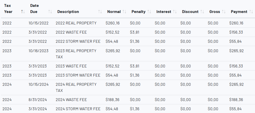Select the 2024 STORM WATER FEE description
The height and width of the screenshot is (113, 255).
(x=78, y=109)
